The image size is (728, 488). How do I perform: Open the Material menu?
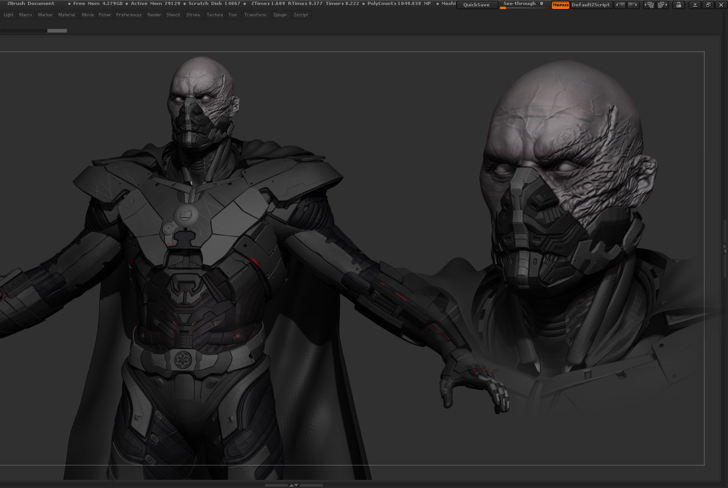pos(66,14)
